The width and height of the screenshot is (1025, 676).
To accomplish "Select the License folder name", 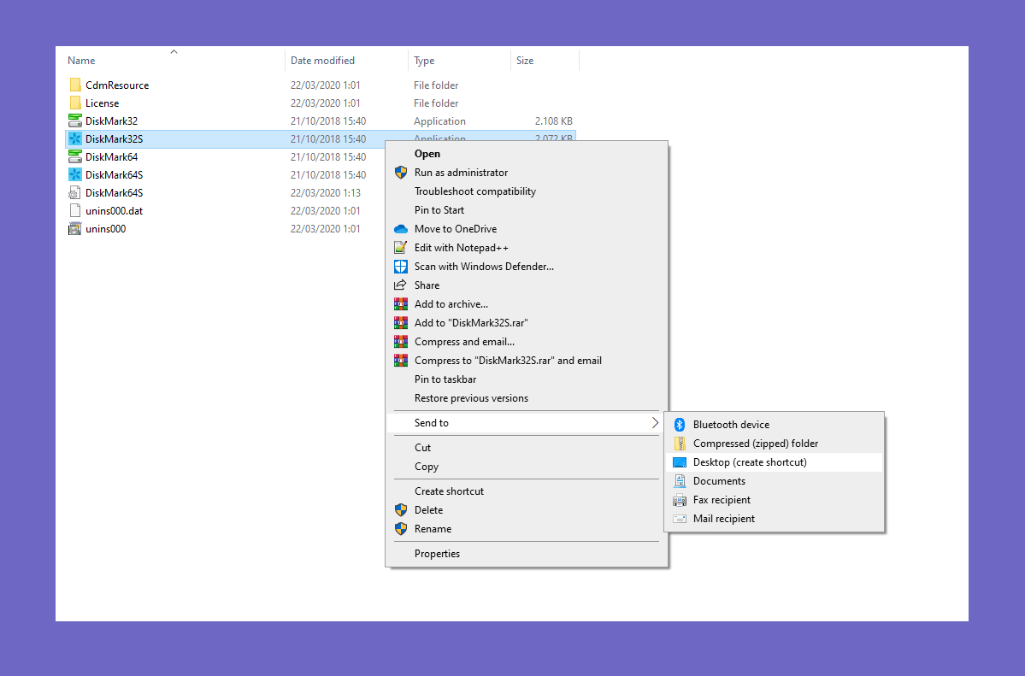I will [102, 103].
